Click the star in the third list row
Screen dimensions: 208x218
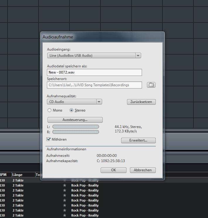[x=65, y=190]
